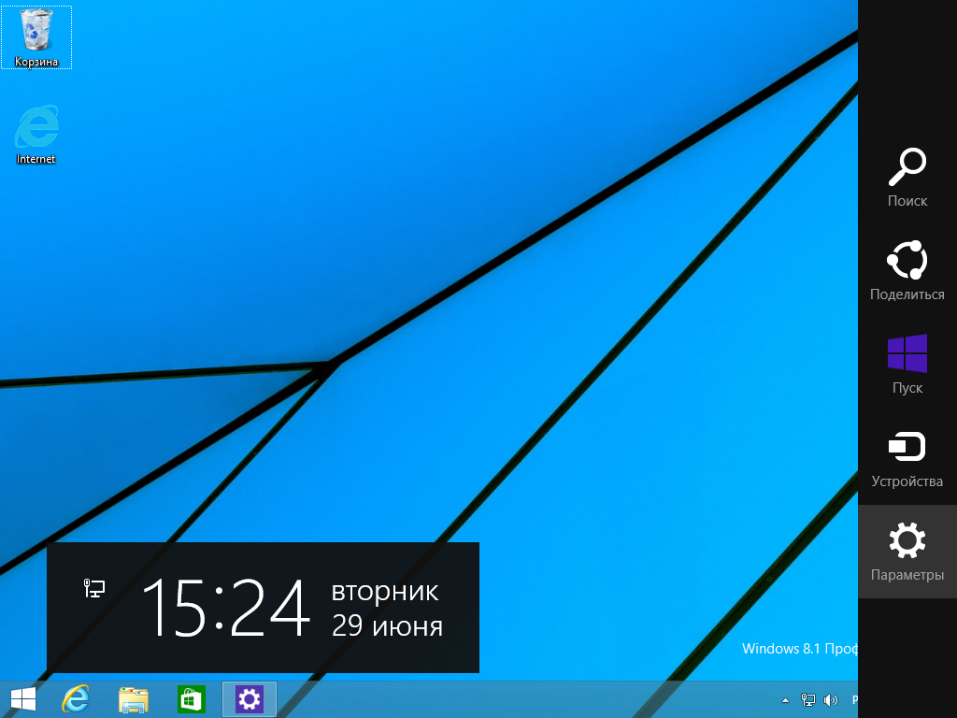Switch to PC settings app in taskbar
Image resolution: width=957 pixels, height=718 pixels.
(x=249, y=698)
